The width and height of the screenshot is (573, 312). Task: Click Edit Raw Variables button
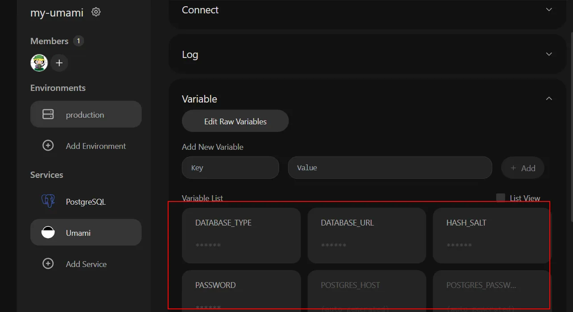235,121
